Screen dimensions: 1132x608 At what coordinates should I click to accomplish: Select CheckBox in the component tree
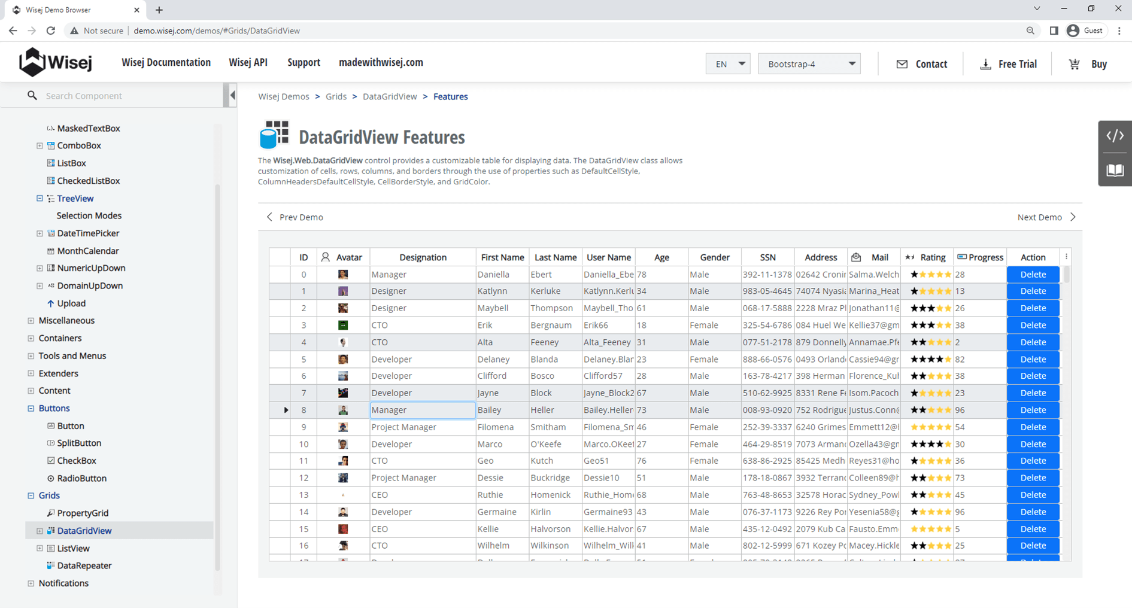(x=76, y=461)
